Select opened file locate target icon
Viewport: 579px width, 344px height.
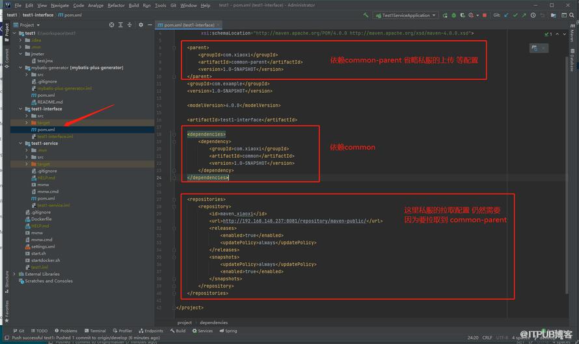111,25
